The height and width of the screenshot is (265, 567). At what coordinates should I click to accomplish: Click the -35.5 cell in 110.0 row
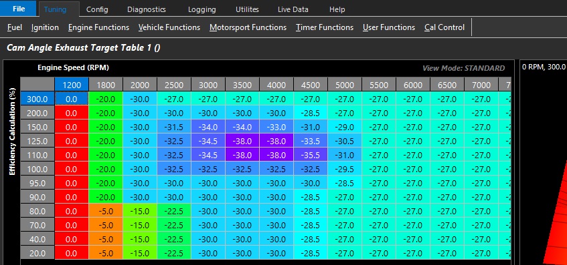point(311,155)
